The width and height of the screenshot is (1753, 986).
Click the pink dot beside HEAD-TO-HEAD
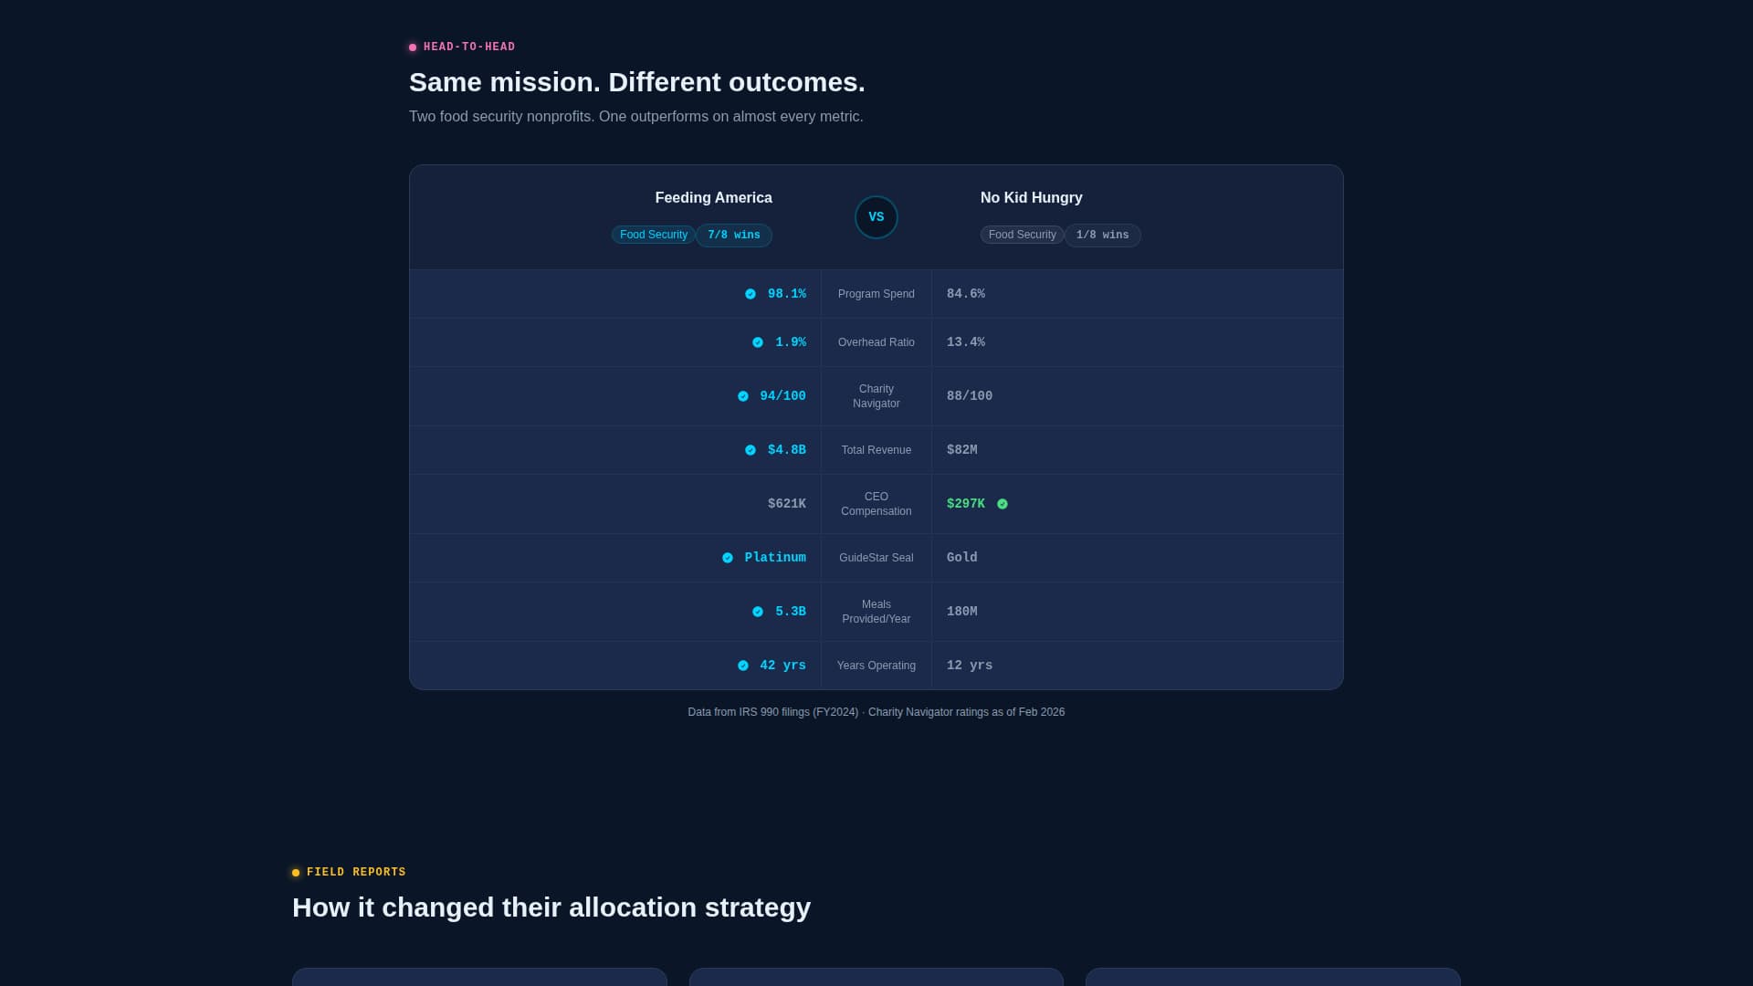413,47
